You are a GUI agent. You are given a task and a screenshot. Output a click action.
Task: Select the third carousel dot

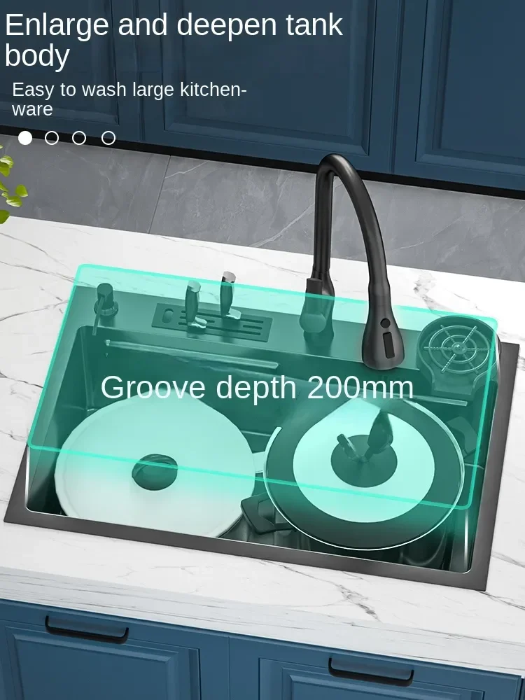tap(79, 138)
